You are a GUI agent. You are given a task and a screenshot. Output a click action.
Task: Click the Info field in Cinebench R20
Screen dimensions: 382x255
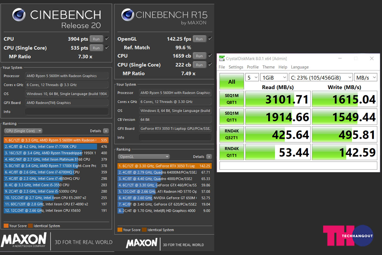click(x=67, y=112)
